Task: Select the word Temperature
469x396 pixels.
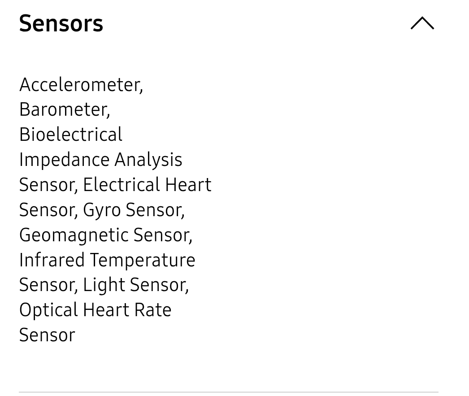Action: pos(143,260)
